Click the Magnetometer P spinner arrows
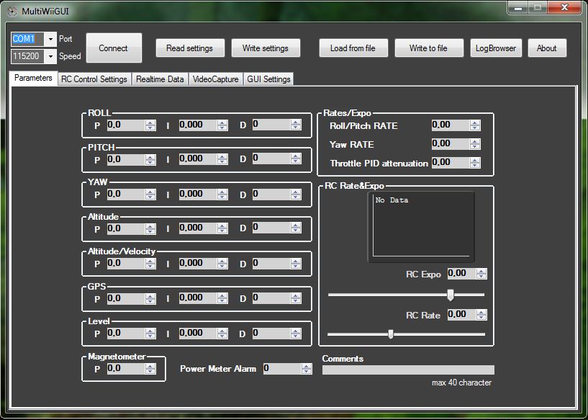 pyautogui.click(x=150, y=369)
